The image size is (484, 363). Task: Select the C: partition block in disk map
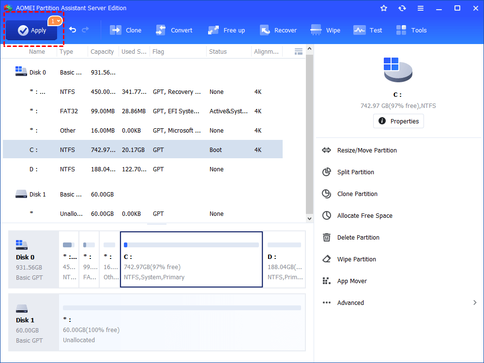[191, 259]
